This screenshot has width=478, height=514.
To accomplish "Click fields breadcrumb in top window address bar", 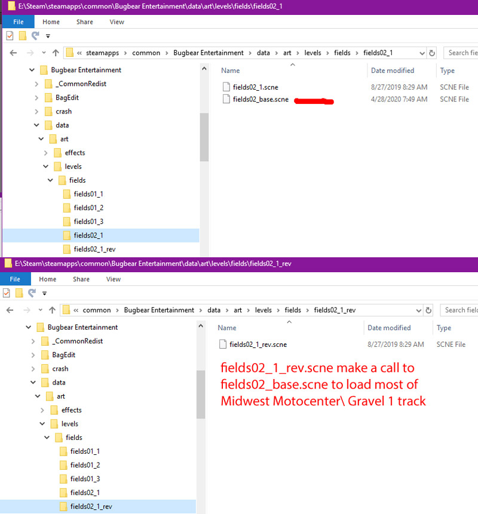I will [x=342, y=53].
